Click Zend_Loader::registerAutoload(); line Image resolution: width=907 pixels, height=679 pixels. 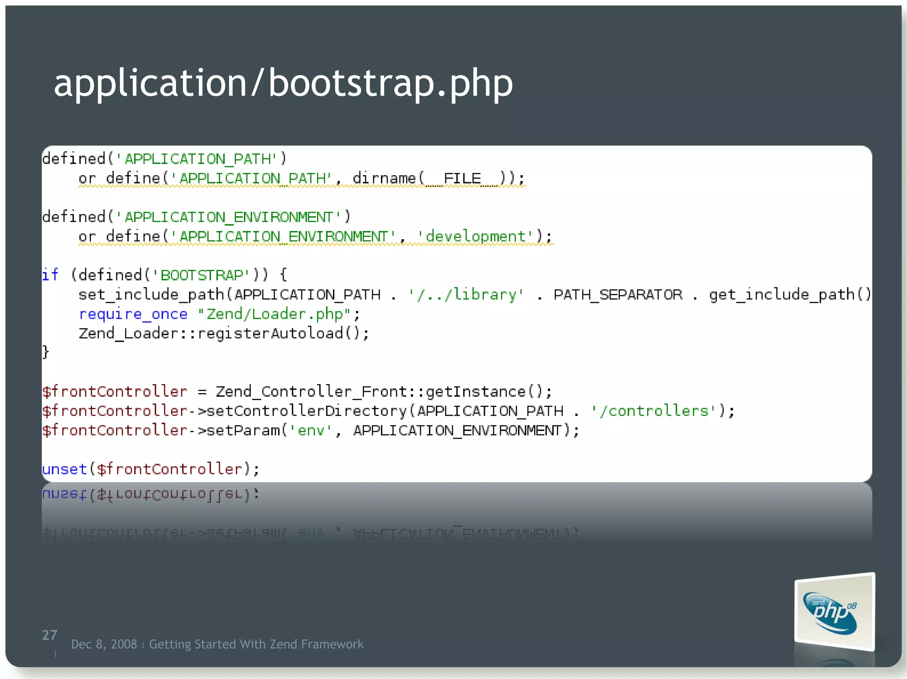pyautogui.click(x=224, y=333)
